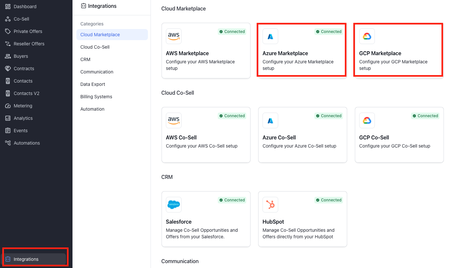Click the Connected badge on Azure Co-Sell

(329, 116)
